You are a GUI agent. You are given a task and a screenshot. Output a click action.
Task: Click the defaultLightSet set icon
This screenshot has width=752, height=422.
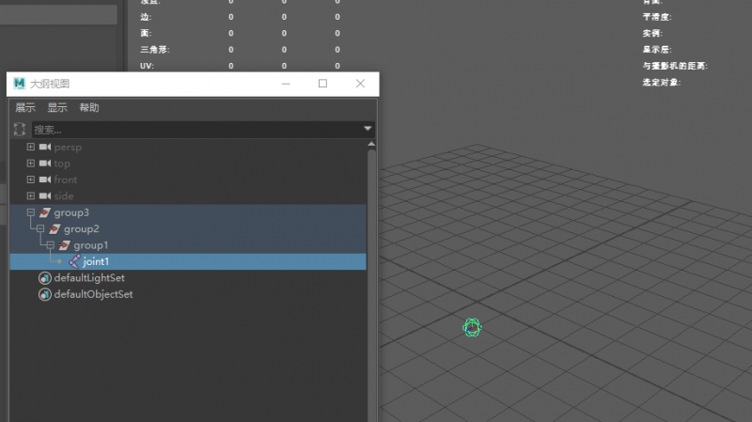pos(44,278)
